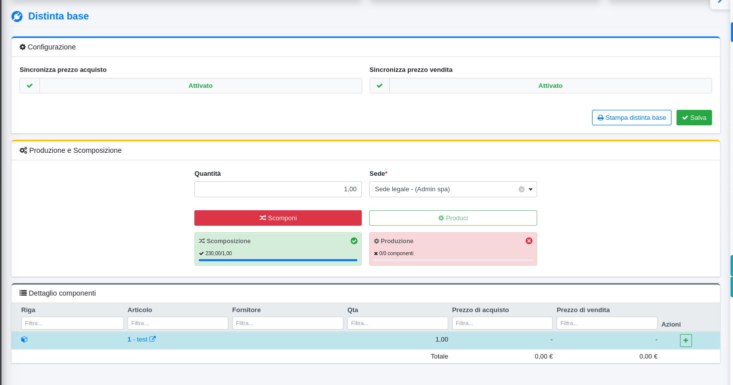This screenshot has width=733, height=385.
Task: Open the Sede dropdown arrow
Action: [x=530, y=189]
